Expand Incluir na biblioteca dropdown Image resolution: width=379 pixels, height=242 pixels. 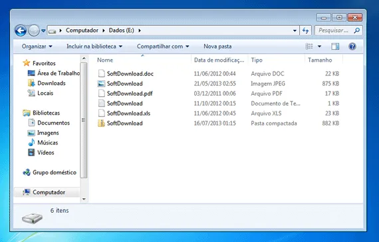tap(94, 46)
